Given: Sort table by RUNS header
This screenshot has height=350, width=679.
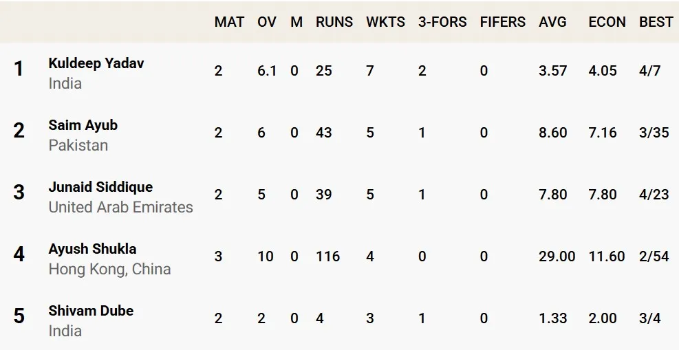Looking at the screenshot, I should (334, 22).
